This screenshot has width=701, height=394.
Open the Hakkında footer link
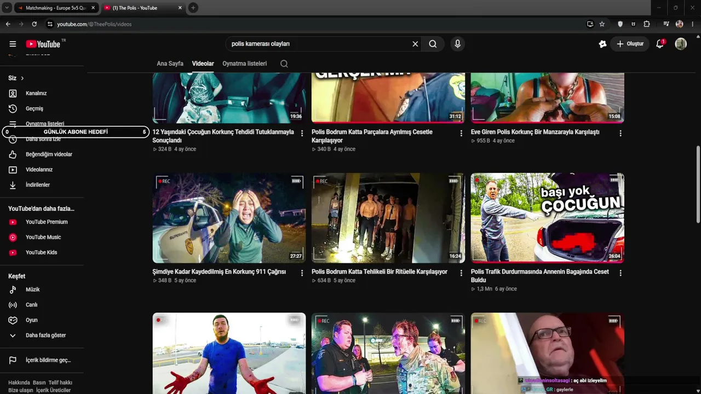[x=19, y=383]
